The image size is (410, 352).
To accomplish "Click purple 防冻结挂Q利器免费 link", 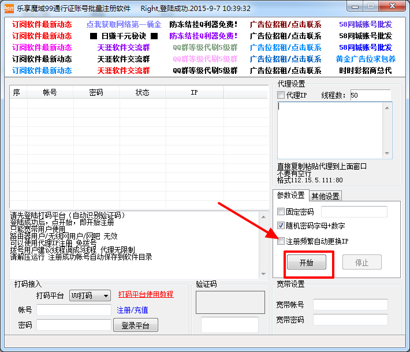I will 203,36.
